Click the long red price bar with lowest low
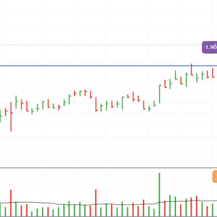The height and width of the screenshot is (217, 217). [x=11, y=117]
